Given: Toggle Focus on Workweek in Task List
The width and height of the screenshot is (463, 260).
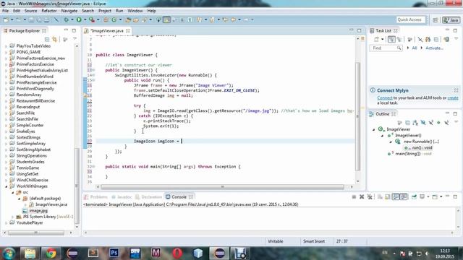Looking at the screenshot, I should pyautogui.click(x=410, y=39).
